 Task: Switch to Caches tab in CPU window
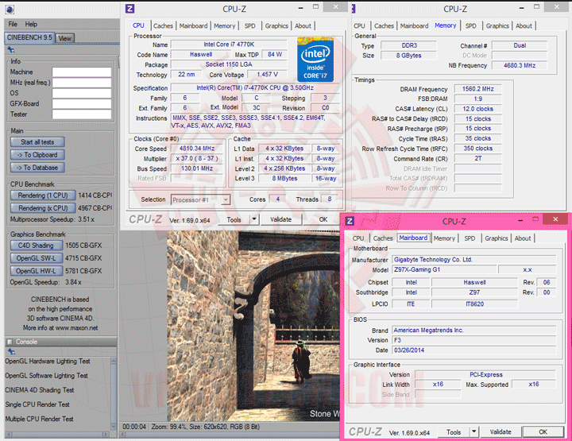[x=164, y=25]
